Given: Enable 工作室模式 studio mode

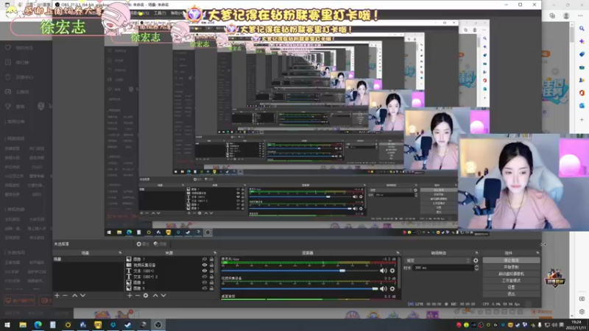Looking at the screenshot, I should (511, 280).
